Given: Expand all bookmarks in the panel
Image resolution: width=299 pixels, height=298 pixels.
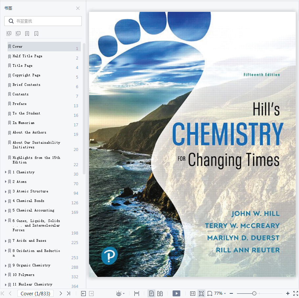Looking at the screenshot, I should (x=9, y=34).
